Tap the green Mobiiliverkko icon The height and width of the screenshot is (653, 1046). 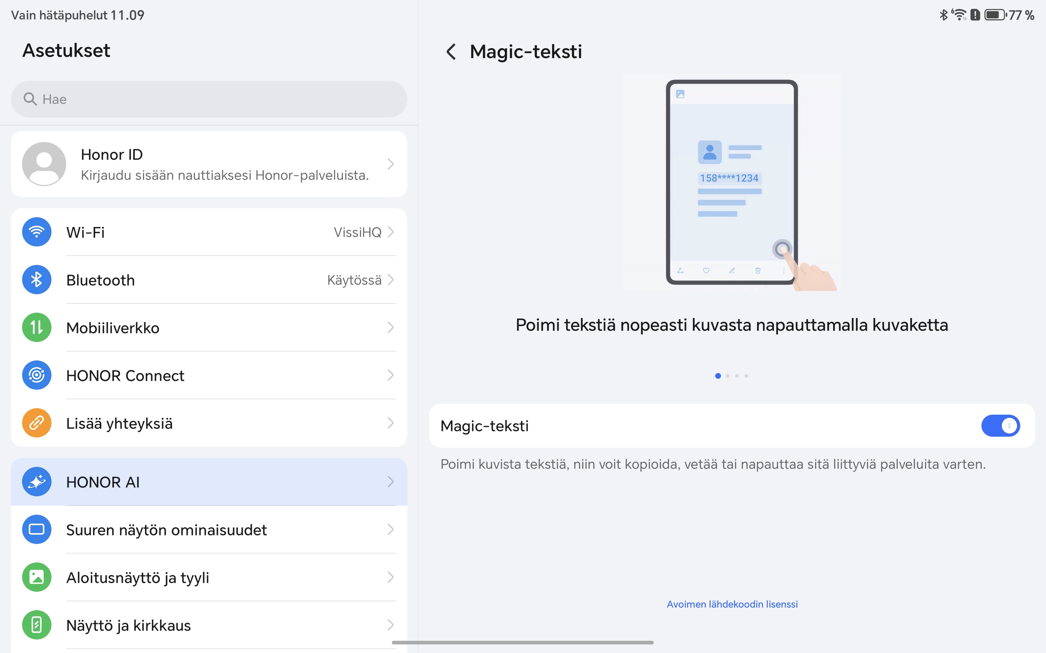tap(37, 327)
